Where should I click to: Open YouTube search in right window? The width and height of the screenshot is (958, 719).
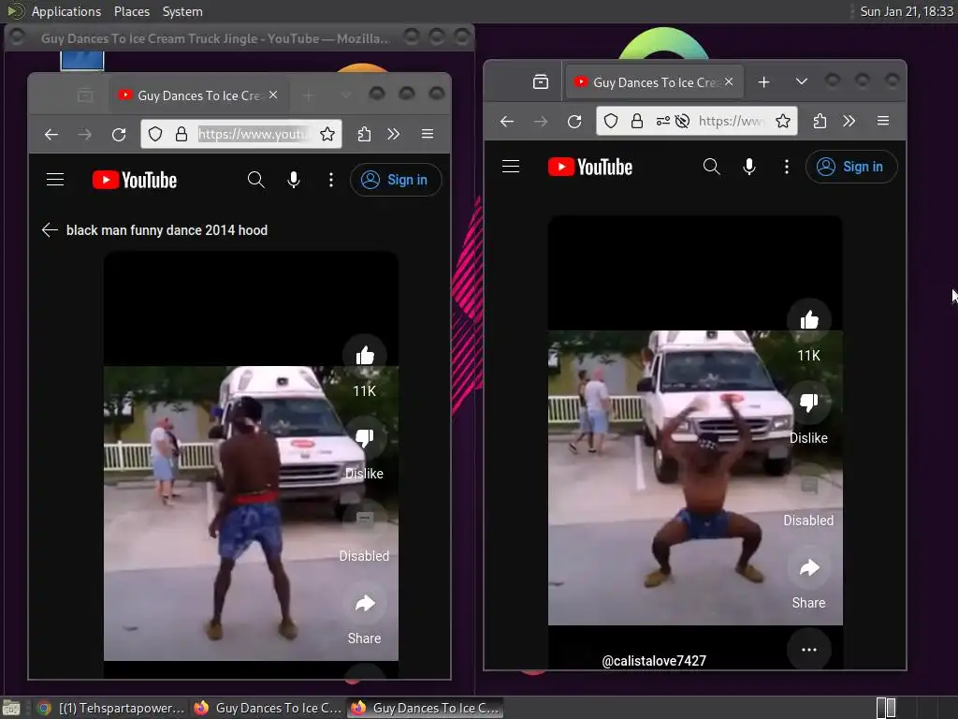[711, 167]
